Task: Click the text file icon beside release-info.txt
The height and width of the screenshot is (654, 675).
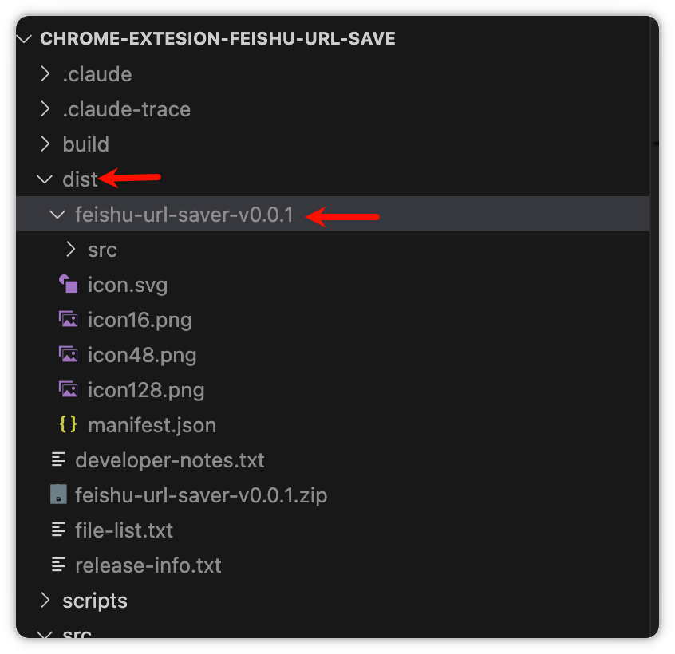Action: pos(57,565)
